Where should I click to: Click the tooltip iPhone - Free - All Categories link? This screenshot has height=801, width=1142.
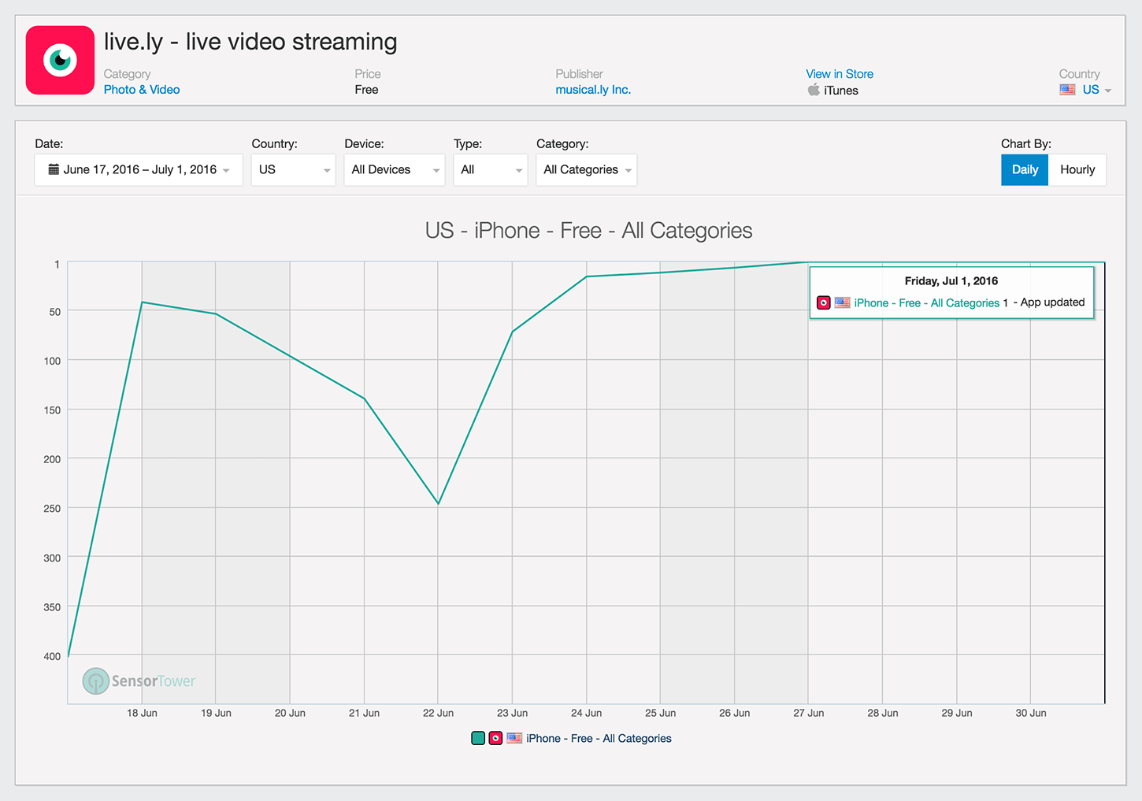pyautogui.click(x=926, y=302)
